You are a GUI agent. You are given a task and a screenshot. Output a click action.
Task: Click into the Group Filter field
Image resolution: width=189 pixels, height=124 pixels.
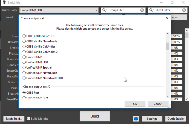point(124,10)
